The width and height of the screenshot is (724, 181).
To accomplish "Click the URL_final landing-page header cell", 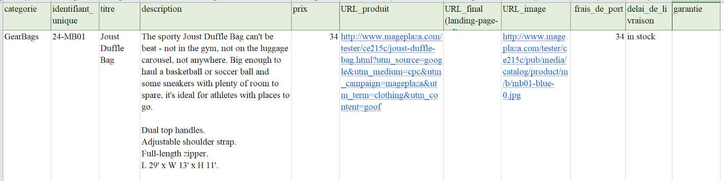I will tap(472, 16).
